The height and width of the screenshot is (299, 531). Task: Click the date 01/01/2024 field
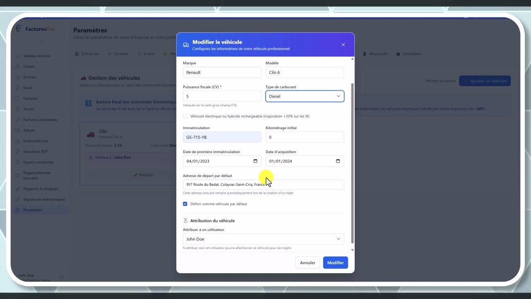pyautogui.click(x=304, y=161)
